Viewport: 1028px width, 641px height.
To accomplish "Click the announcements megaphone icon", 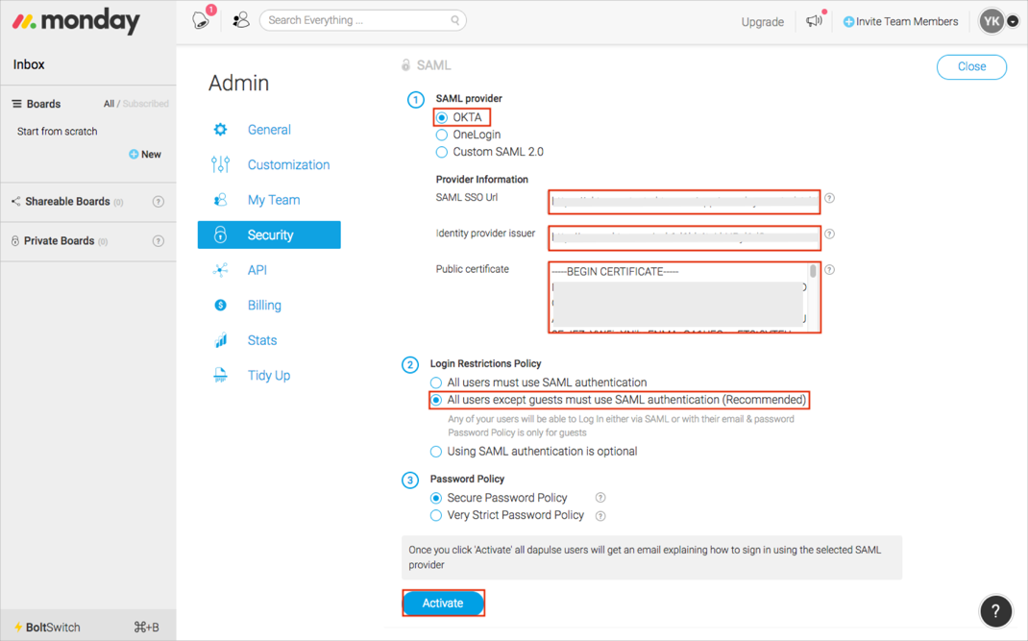I will point(814,21).
